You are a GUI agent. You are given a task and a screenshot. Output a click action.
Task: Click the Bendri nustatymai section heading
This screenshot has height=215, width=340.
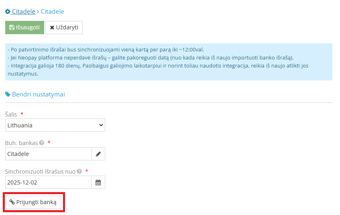click(39, 94)
